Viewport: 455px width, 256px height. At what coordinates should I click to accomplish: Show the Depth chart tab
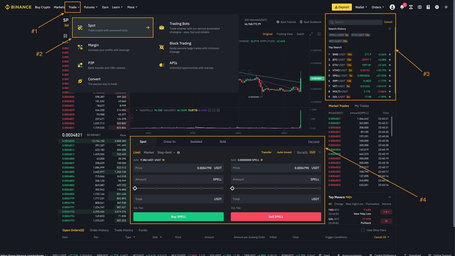pos(300,34)
